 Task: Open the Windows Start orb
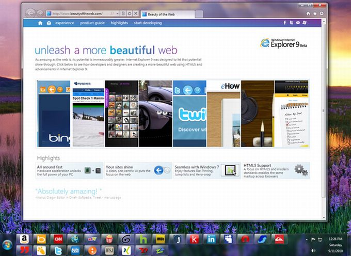pyautogui.click(x=7, y=246)
